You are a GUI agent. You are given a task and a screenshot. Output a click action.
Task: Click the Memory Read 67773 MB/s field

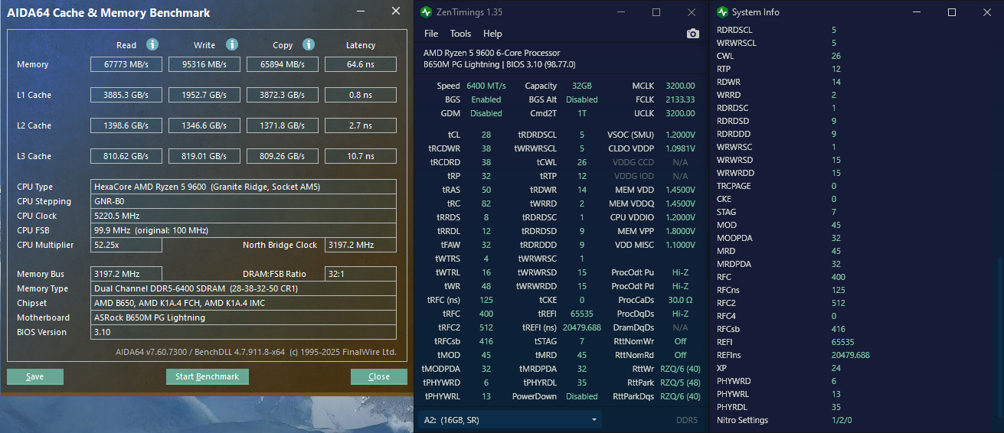pos(126,65)
